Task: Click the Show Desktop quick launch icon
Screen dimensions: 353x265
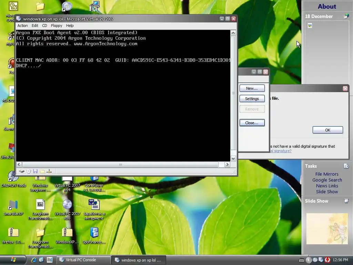Action: point(49,260)
